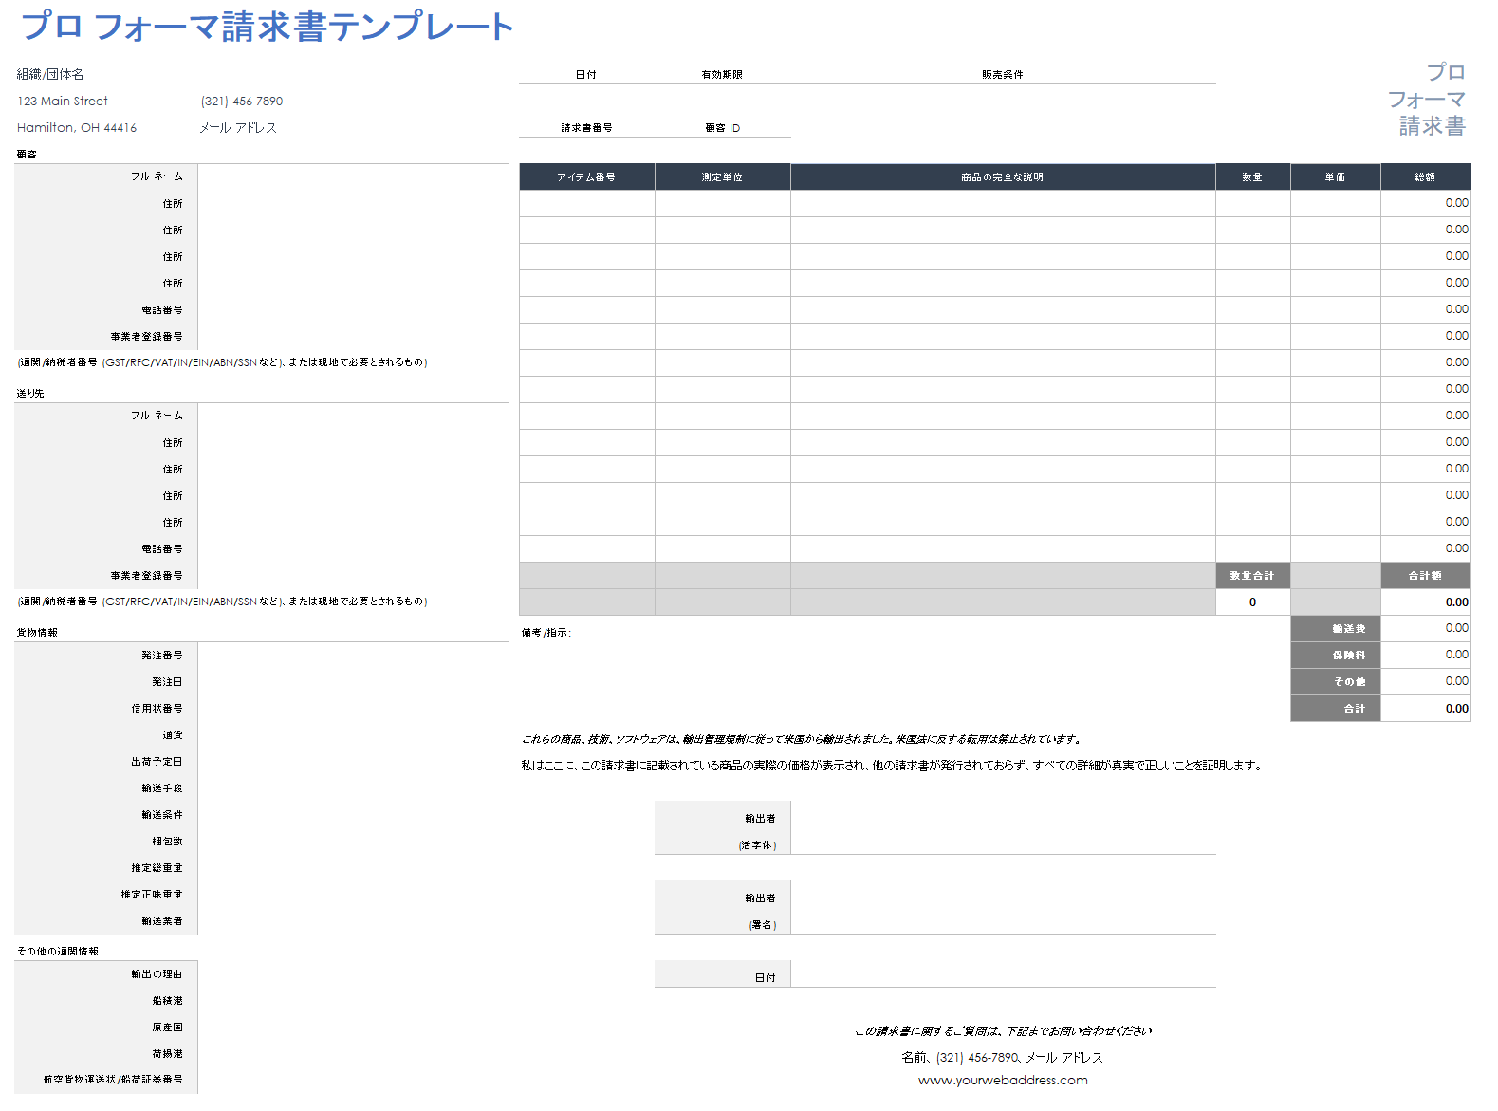The height and width of the screenshot is (1111, 1498).
Task: Click the signature line beside (署名)
Action: [1003, 907]
